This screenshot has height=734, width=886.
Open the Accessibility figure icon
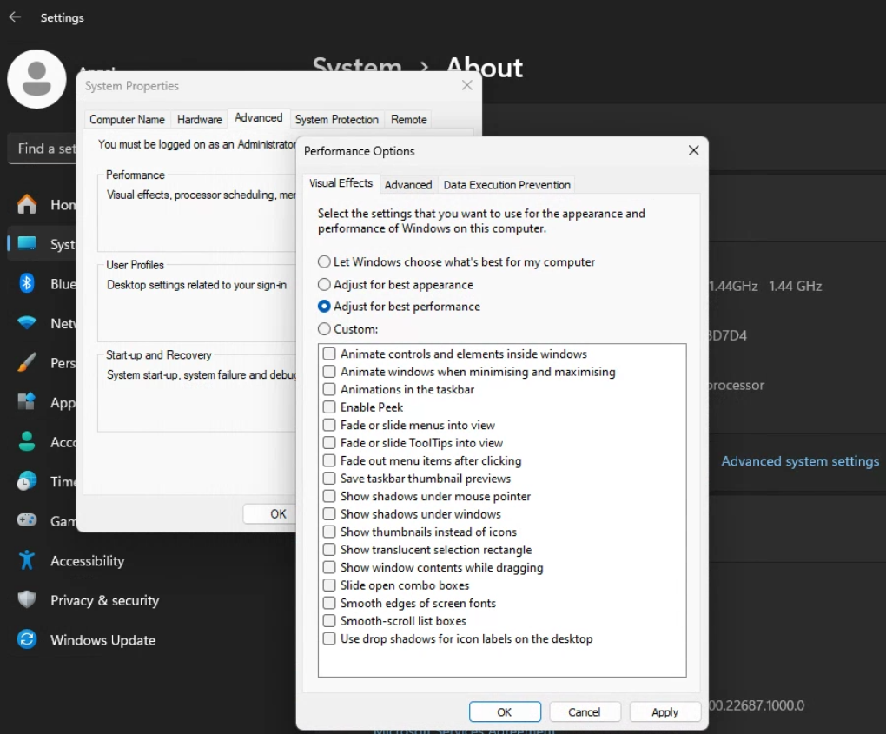[x=27, y=560]
